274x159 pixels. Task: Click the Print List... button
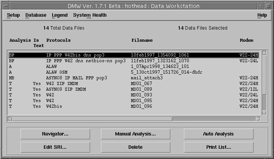218,147
